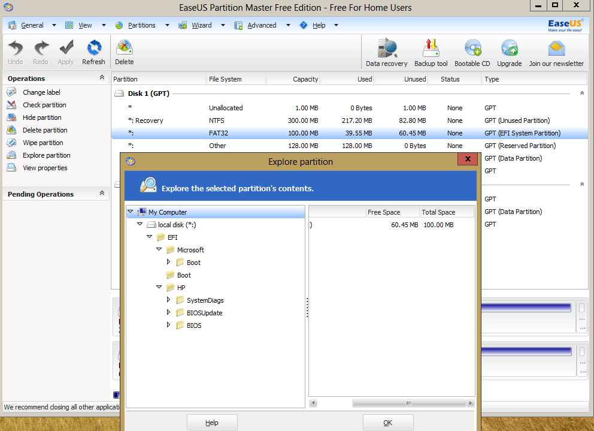Open the Partitions menu
Viewport: 594px width, 431px height.
(x=141, y=25)
